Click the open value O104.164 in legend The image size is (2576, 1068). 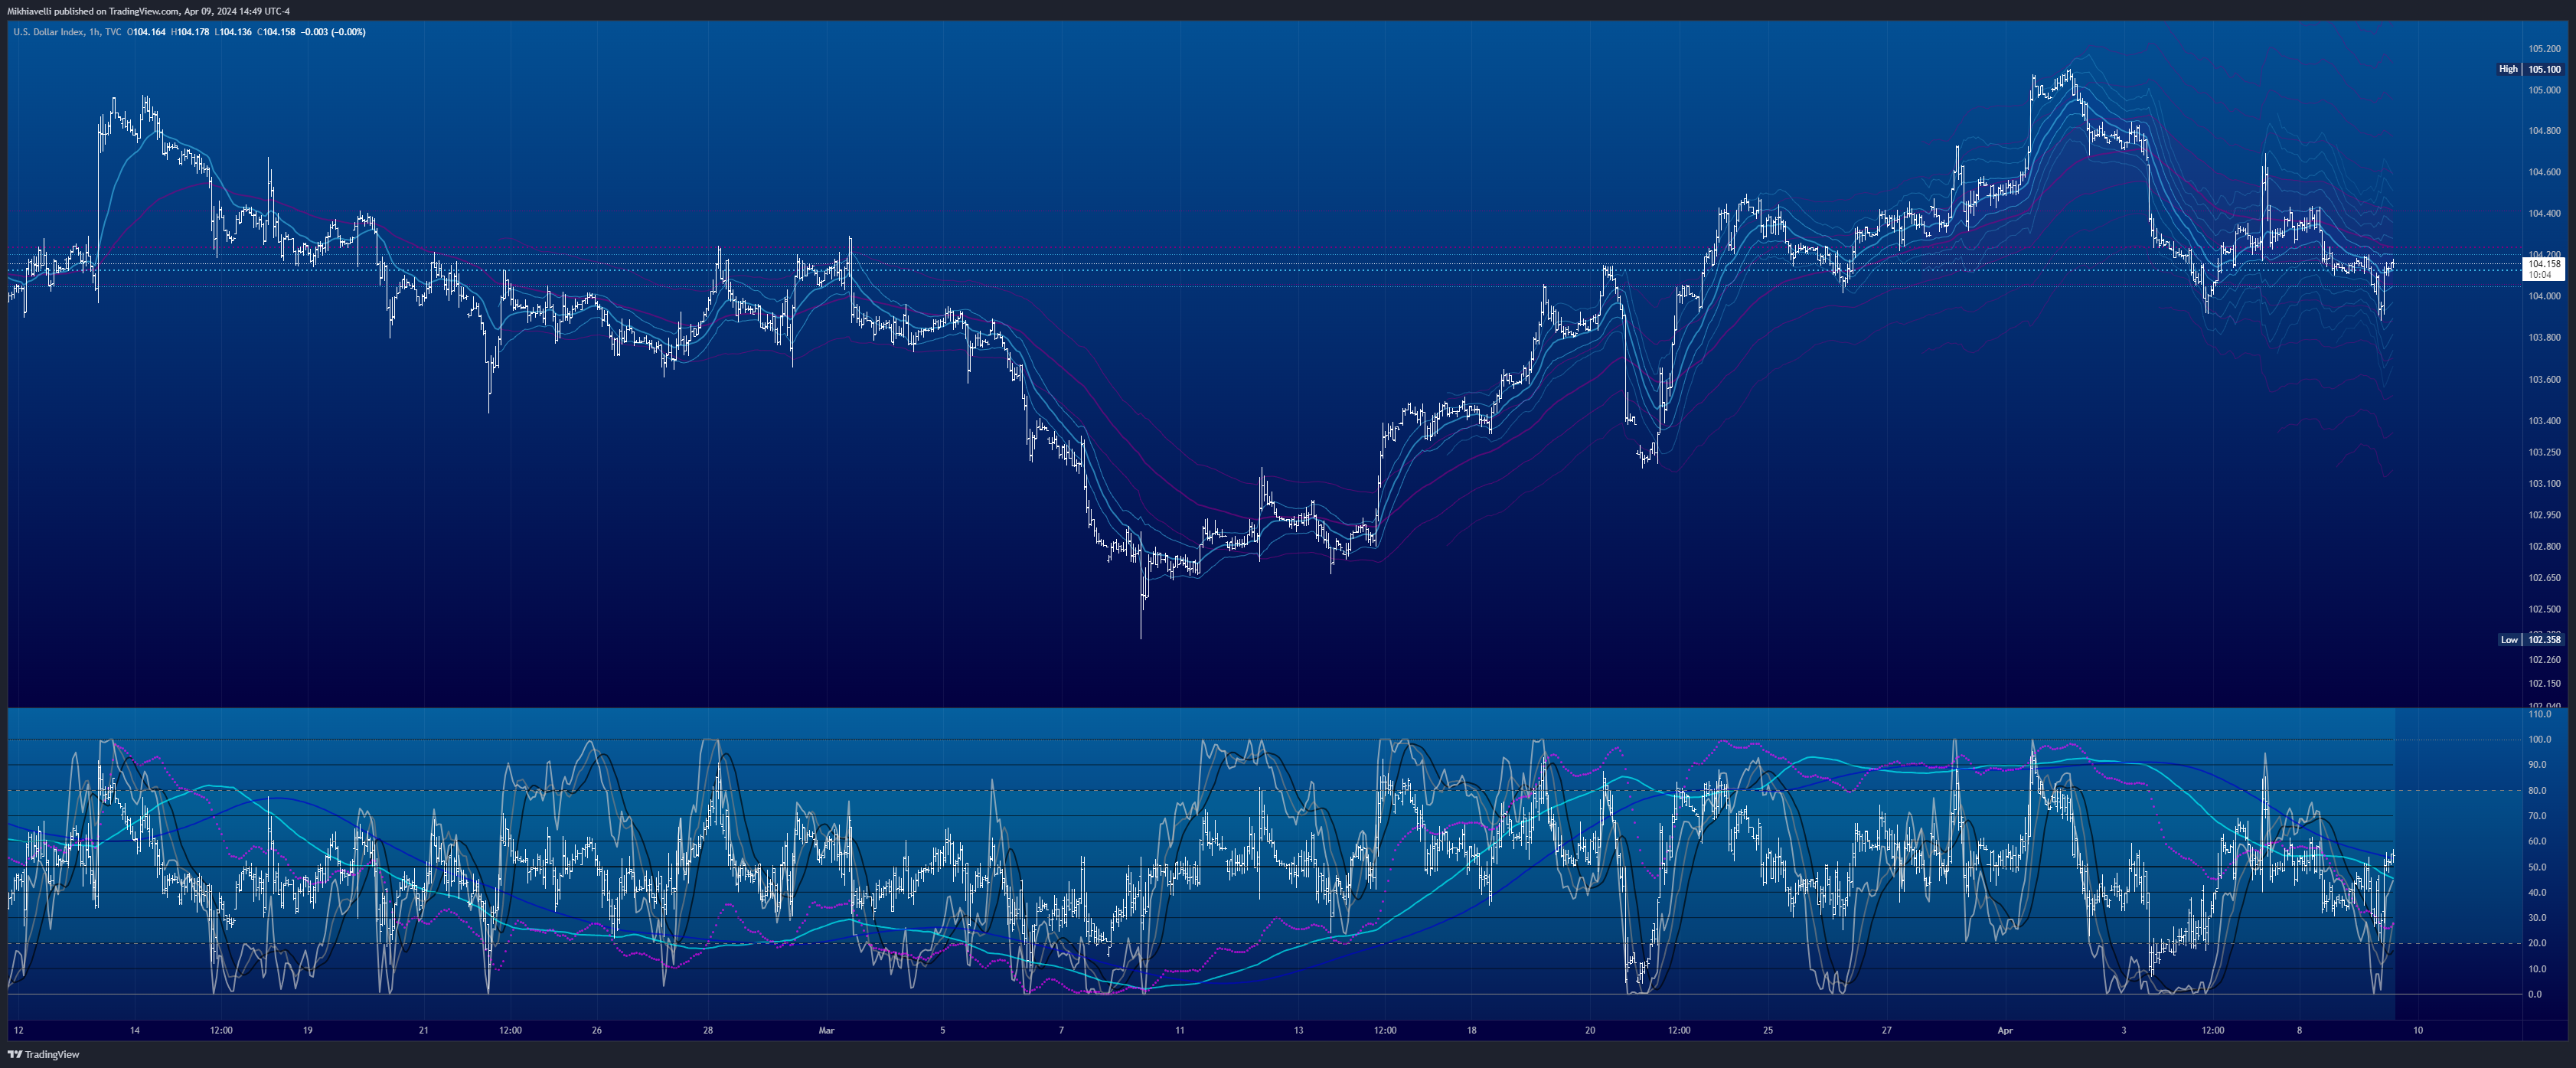(x=146, y=32)
